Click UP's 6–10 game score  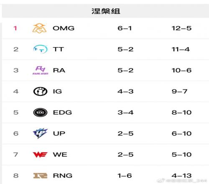point(181,133)
